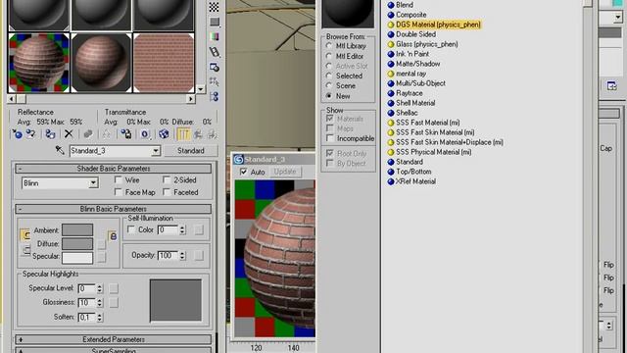Click the Go to Parent icon
This screenshot has width=627, height=353.
tap(198, 134)
